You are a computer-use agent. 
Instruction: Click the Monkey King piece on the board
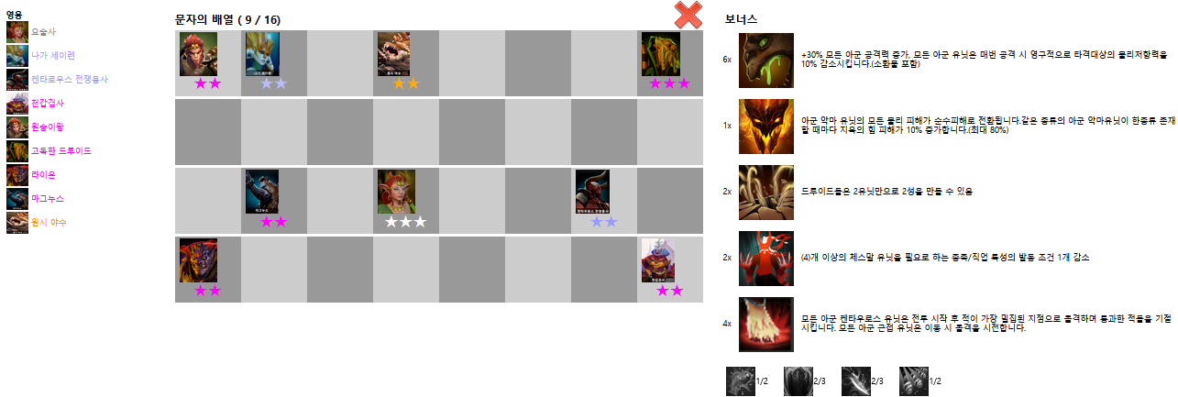tap(198, 54)
